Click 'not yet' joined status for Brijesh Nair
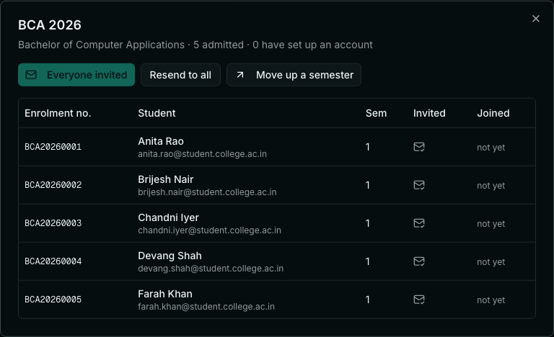554x337 pixels. pyautogui.click(x=491, y=186)
